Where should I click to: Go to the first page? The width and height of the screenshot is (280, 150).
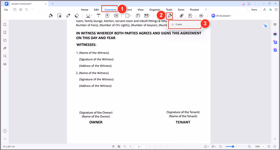pyautogui.click(x=125, y=146)
